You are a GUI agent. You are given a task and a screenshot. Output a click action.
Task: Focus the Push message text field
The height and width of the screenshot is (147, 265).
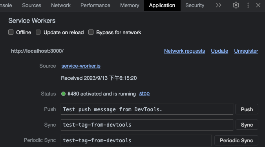[x=147, y=109]
